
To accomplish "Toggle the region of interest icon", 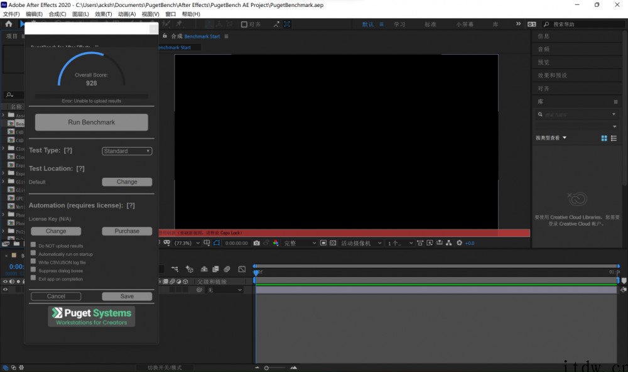I will (x=323, y=243).
